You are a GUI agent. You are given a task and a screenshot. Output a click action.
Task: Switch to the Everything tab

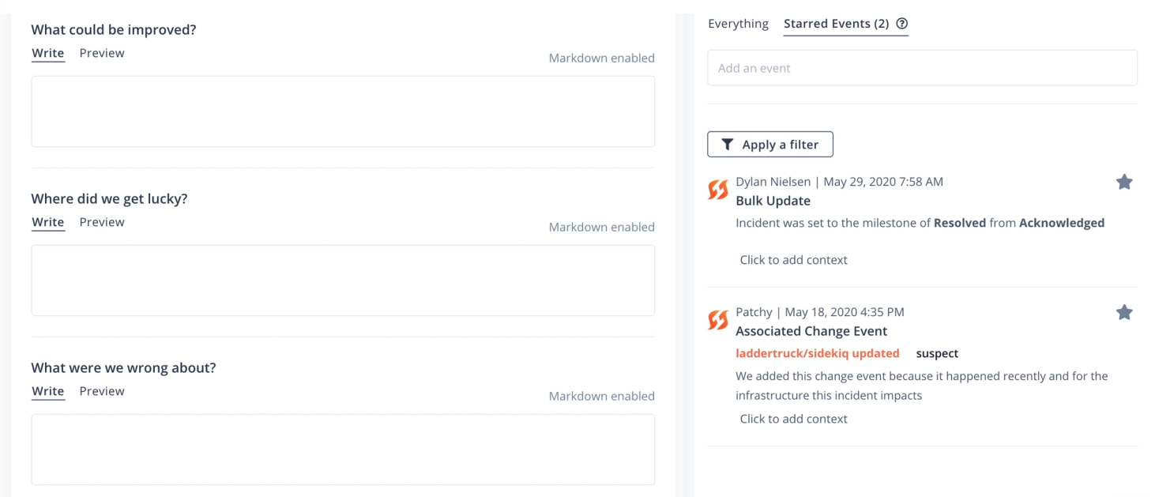[x=738, y=24]
